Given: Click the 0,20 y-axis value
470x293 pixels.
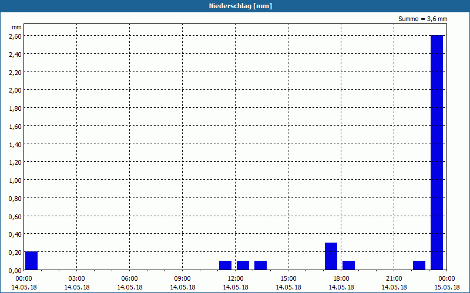Looking at the screenshot, I should tap(16, 253).
